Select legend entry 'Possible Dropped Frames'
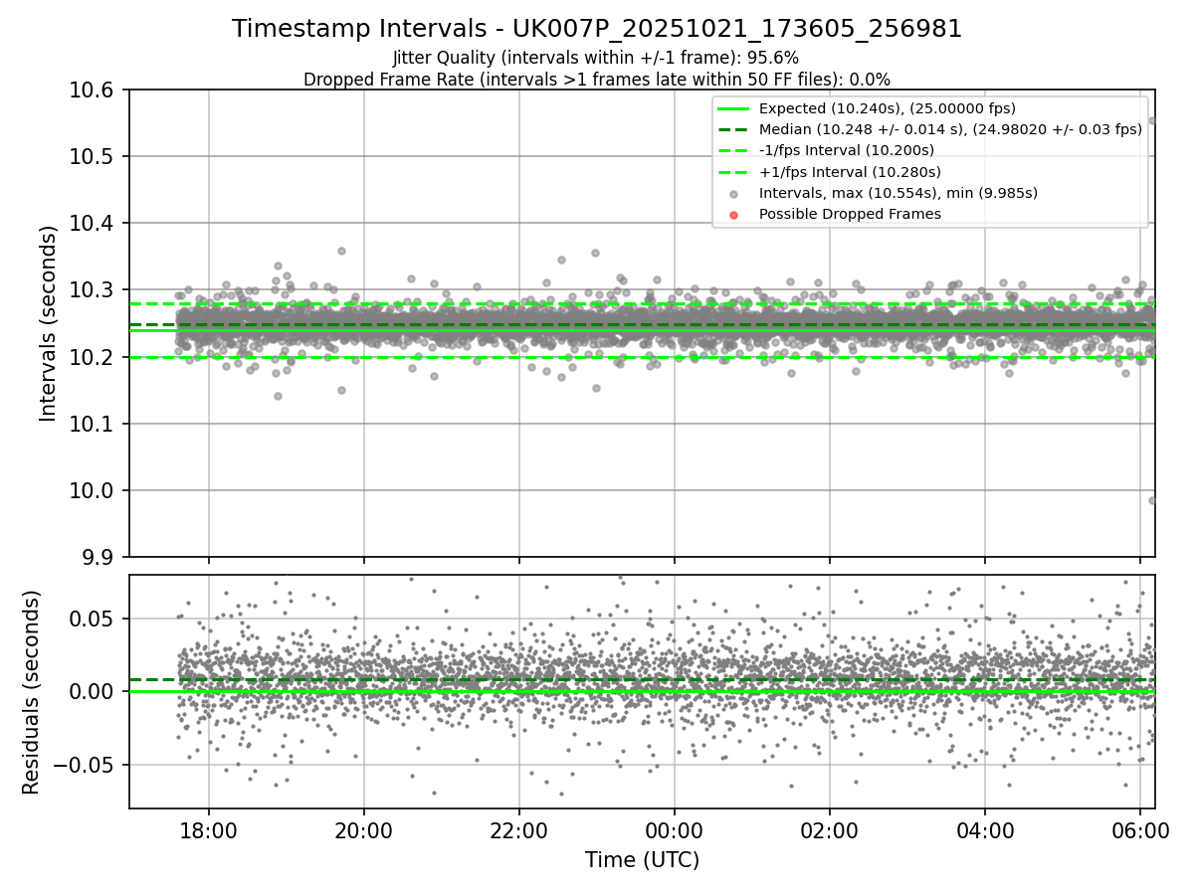The image size is (1194, 895). [850, 214]
